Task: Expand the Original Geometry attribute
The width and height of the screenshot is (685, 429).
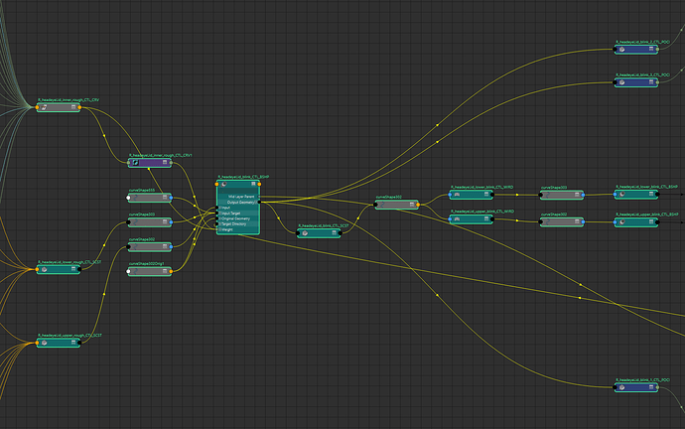Action: click(219, 219)
